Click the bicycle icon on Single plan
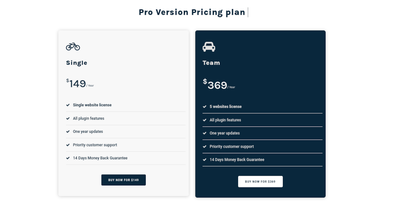393x206 pixels. click(x=73, y=46)
